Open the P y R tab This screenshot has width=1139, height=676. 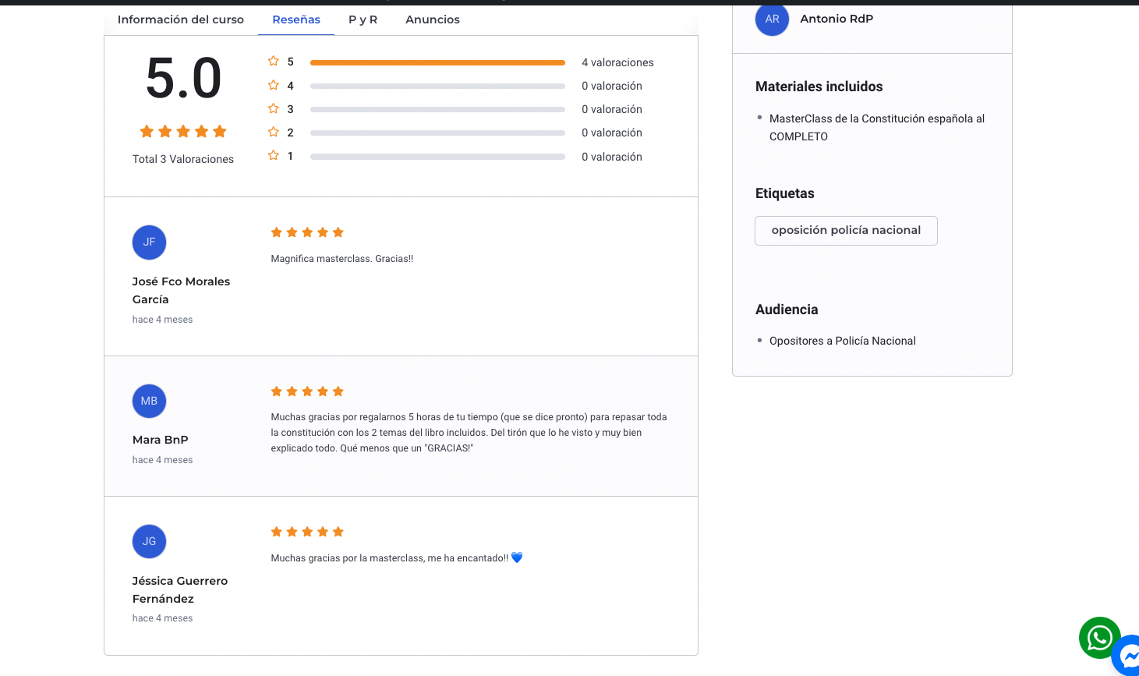(363, 19)
